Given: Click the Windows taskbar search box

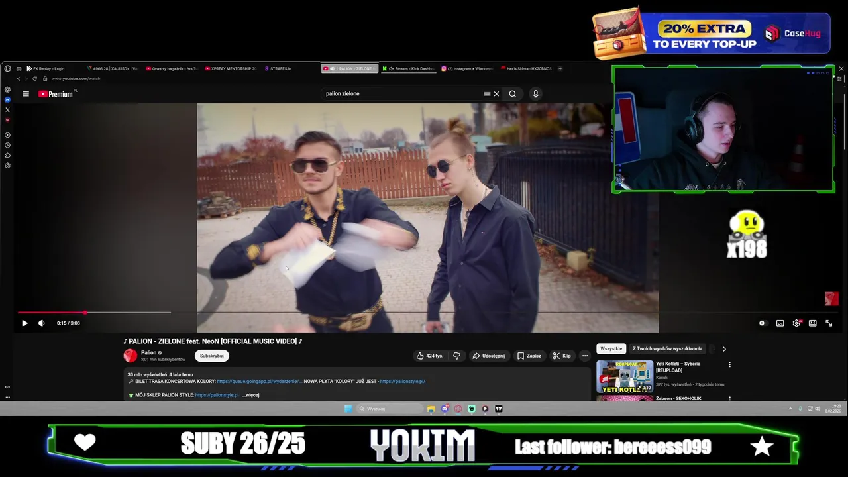Looking at the screenshot, I should click(390, 409).
